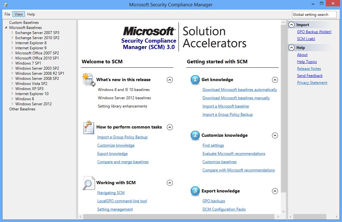Expand the Windows Server 2003 SP2 node
342x222 pixels.
[x=12, y=68]
